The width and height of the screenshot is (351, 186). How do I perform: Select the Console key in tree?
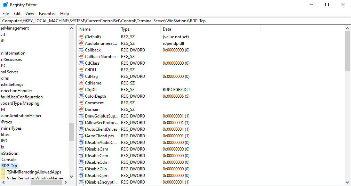click(9, 160)
